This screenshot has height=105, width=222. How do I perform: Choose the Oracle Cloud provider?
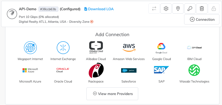63,70
